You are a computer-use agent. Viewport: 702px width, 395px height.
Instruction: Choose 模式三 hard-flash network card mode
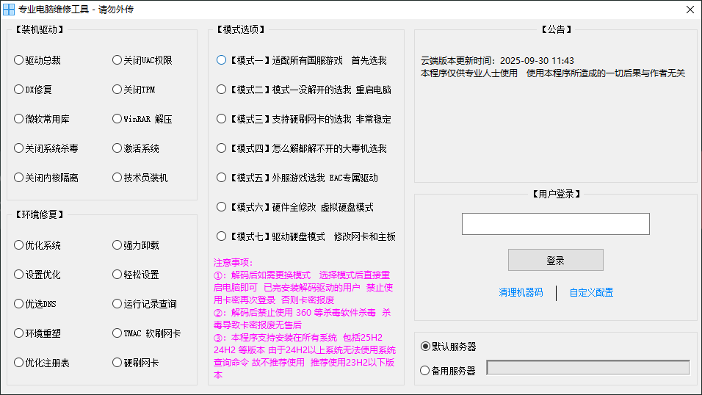222,119
